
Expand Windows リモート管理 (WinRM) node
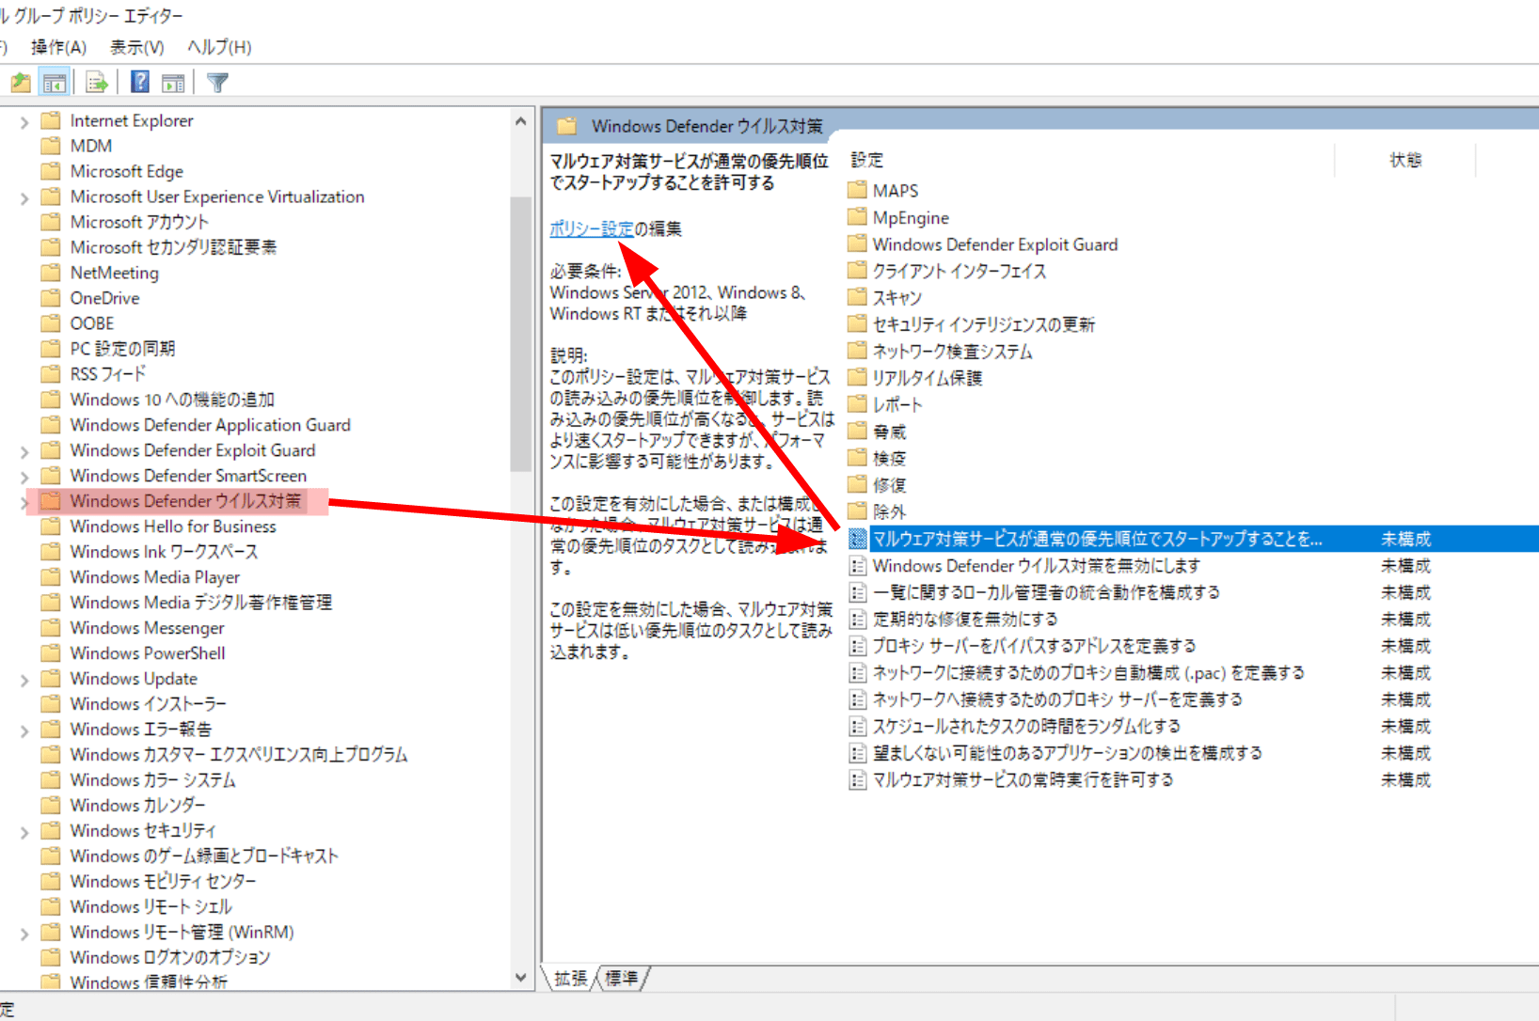pyautogui.click(x=24, y=934)
